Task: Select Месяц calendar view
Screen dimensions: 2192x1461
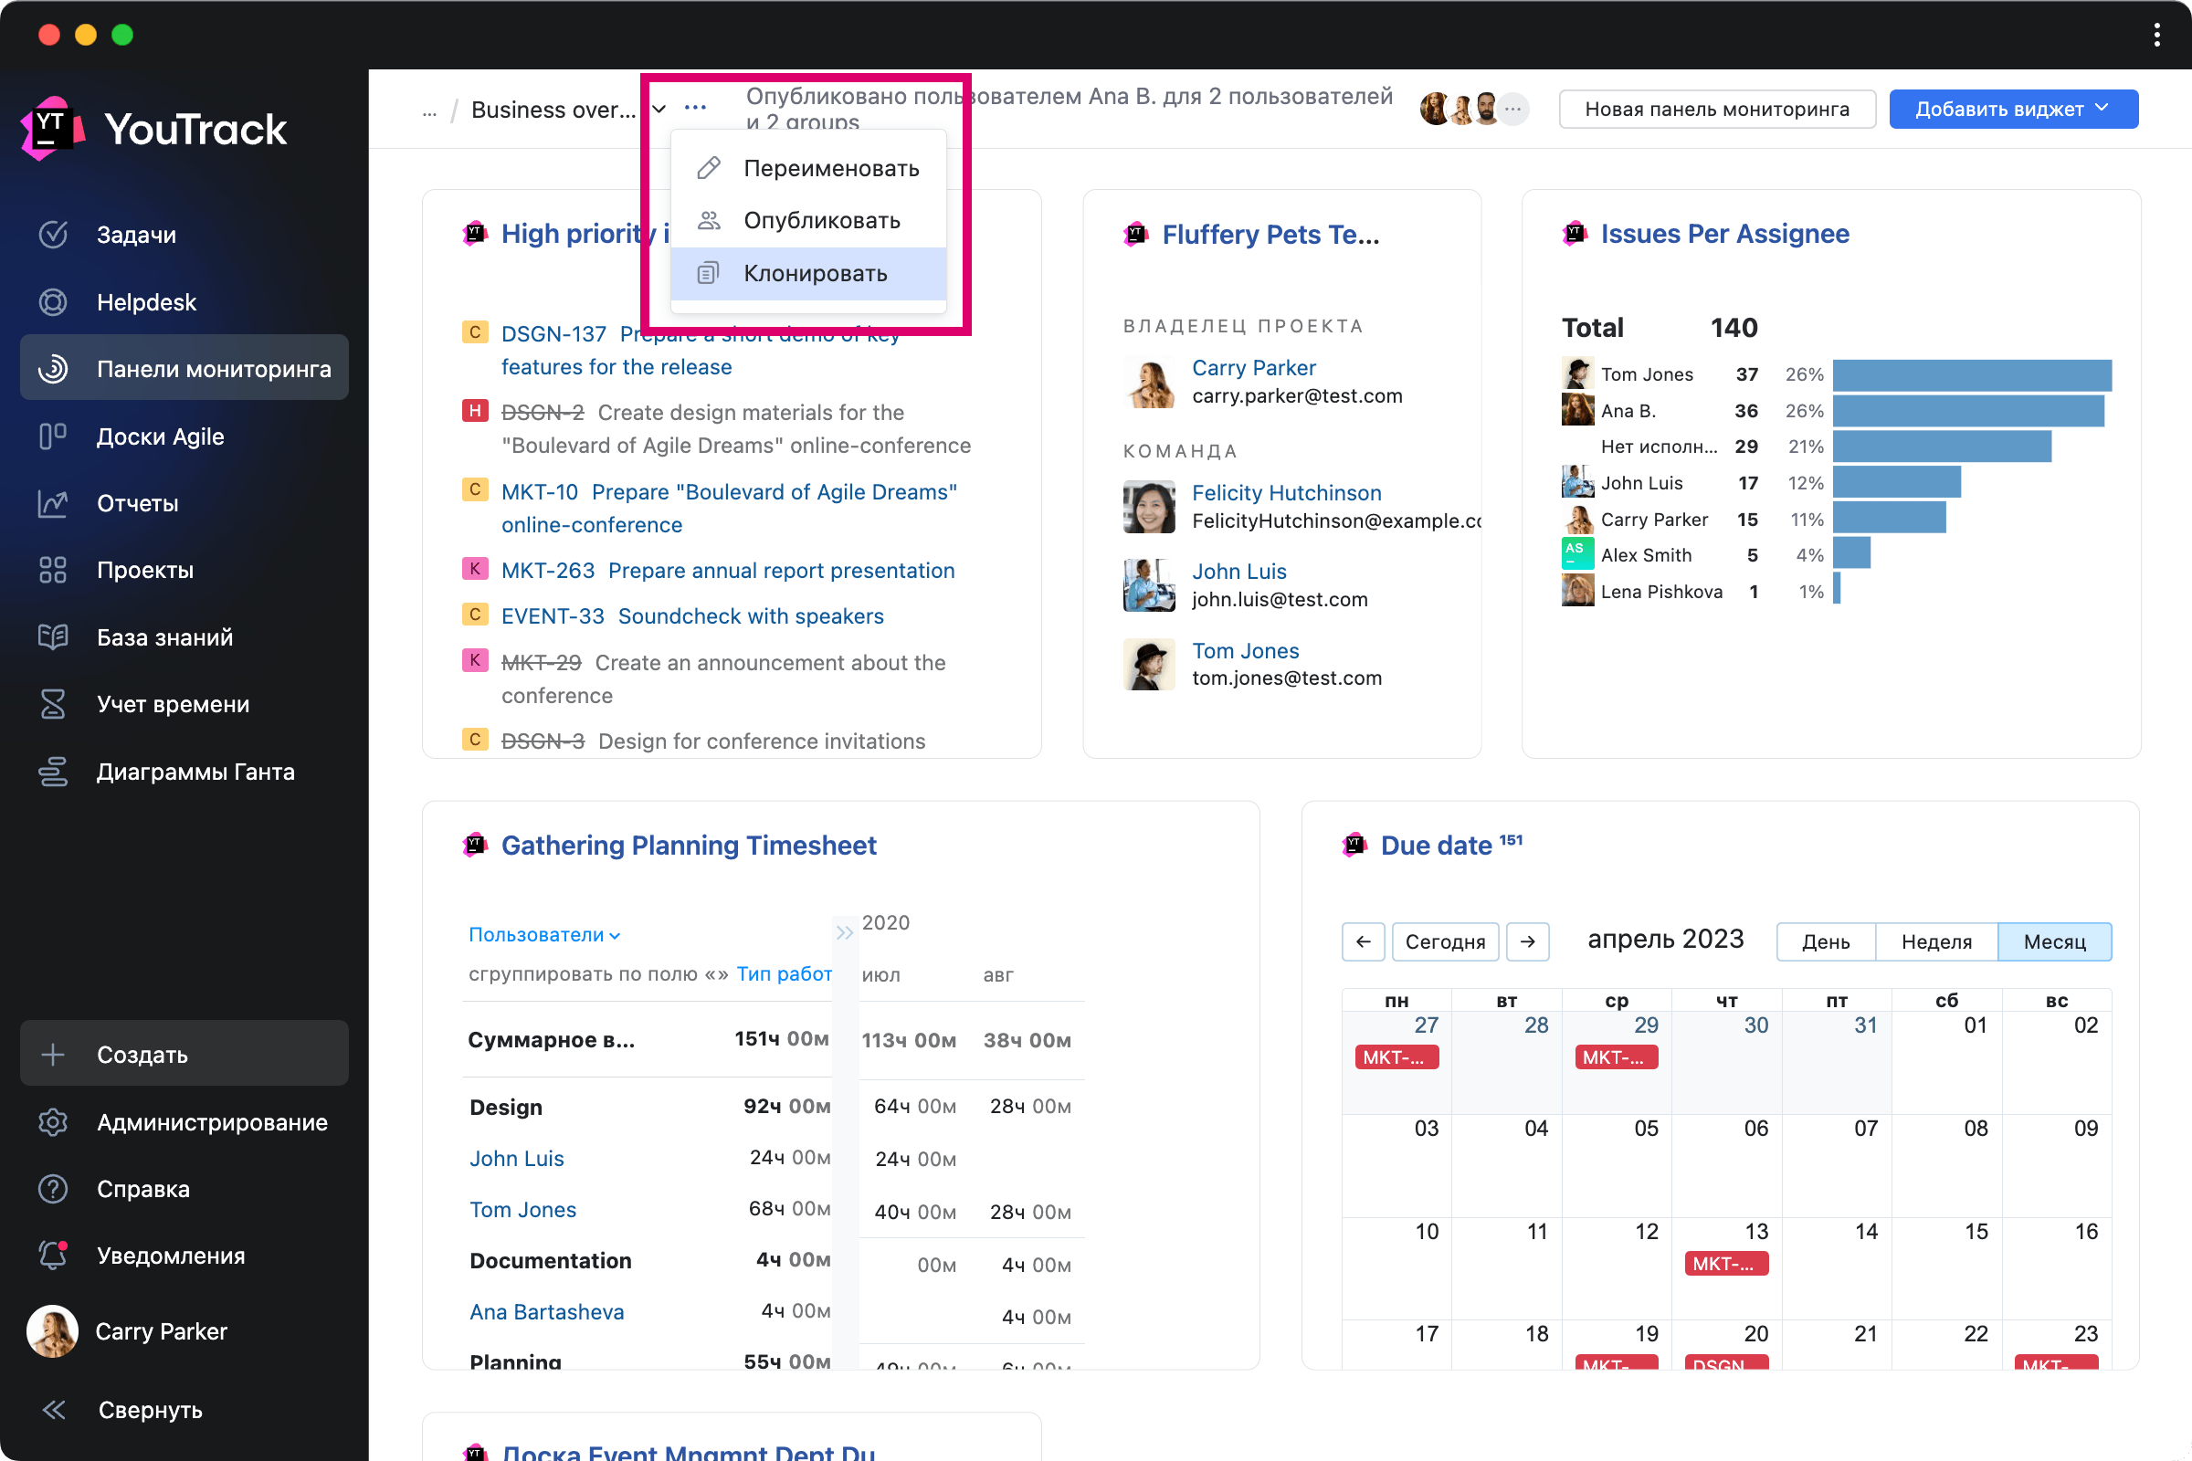Action: tap(2054, 942)
